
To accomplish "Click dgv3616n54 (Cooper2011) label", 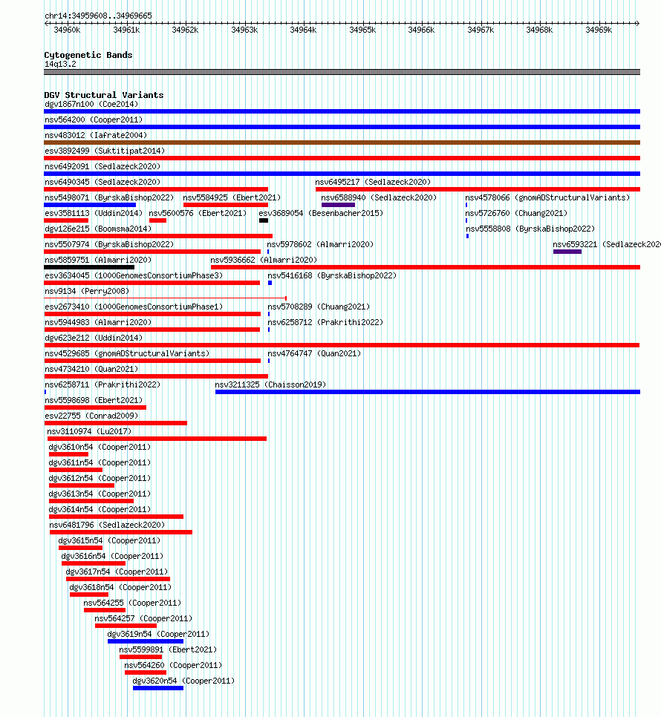I will [112, 556].
